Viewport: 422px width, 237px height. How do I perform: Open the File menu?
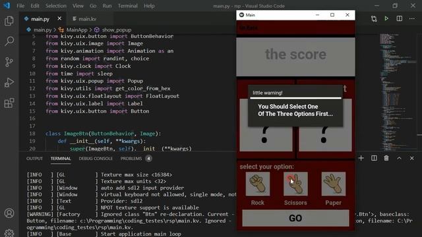point(20,6)
